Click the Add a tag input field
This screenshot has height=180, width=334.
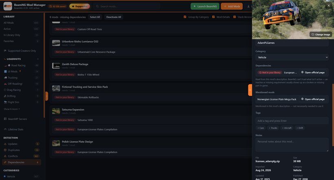pyautogui.click(x=292, y=121)
